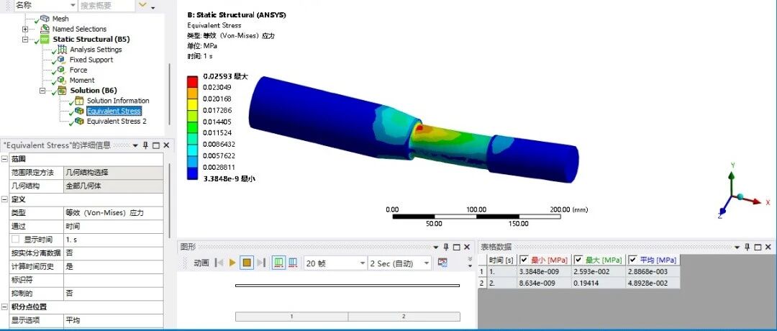This screenshot has width=777, height=331.
Task: Click the Solution (B6) folder icon
Action: (x=62, y=90)
